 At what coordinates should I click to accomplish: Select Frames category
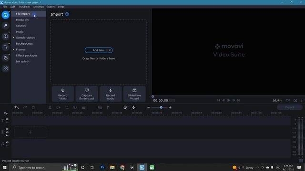(29, 49)
